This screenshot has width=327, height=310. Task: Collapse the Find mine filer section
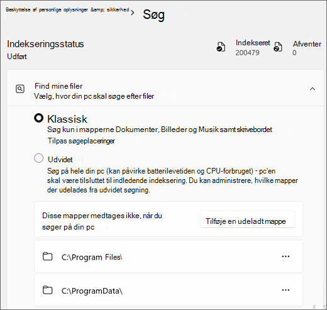pos(313,89)
